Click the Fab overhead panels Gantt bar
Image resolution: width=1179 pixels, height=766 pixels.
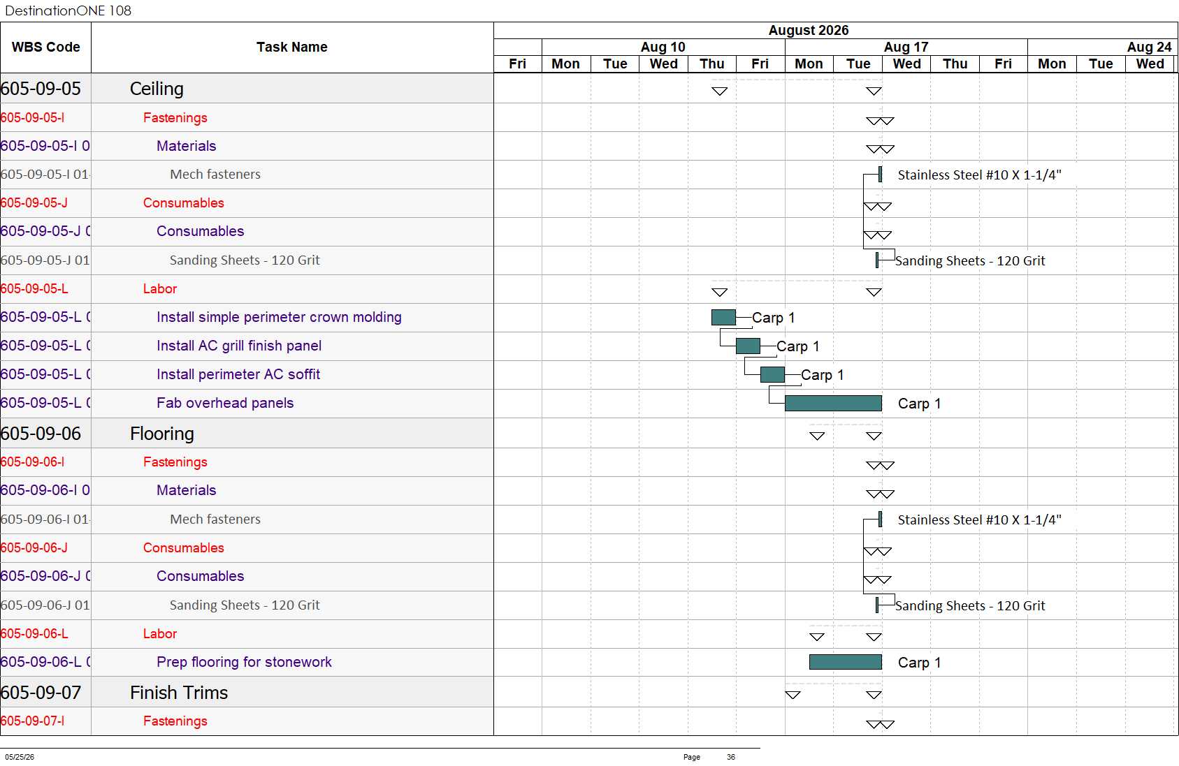coord(833,403)
